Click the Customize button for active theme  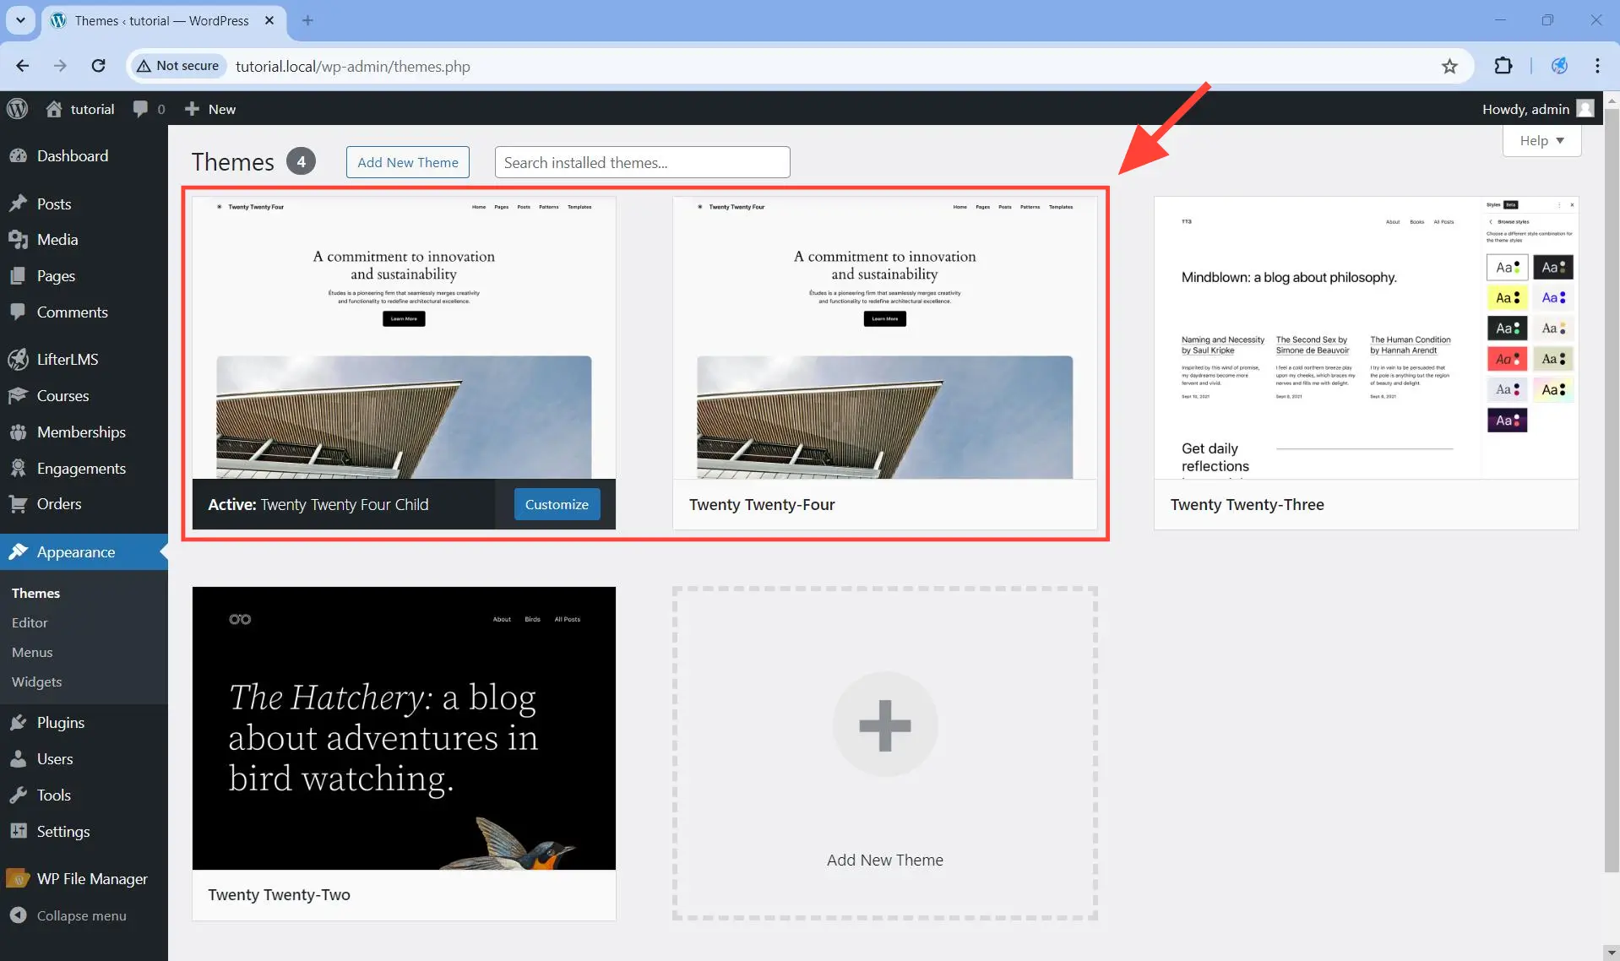coord(557,504)
